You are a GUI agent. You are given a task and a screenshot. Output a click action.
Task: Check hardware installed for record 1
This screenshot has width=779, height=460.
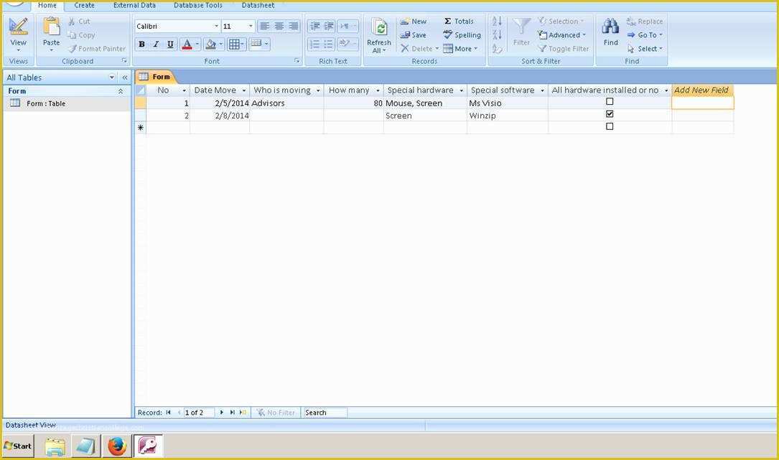pos(610,101)
